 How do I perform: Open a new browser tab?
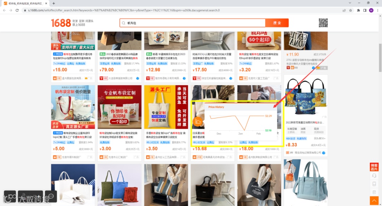pyautogui.click(x=54, y=3)
